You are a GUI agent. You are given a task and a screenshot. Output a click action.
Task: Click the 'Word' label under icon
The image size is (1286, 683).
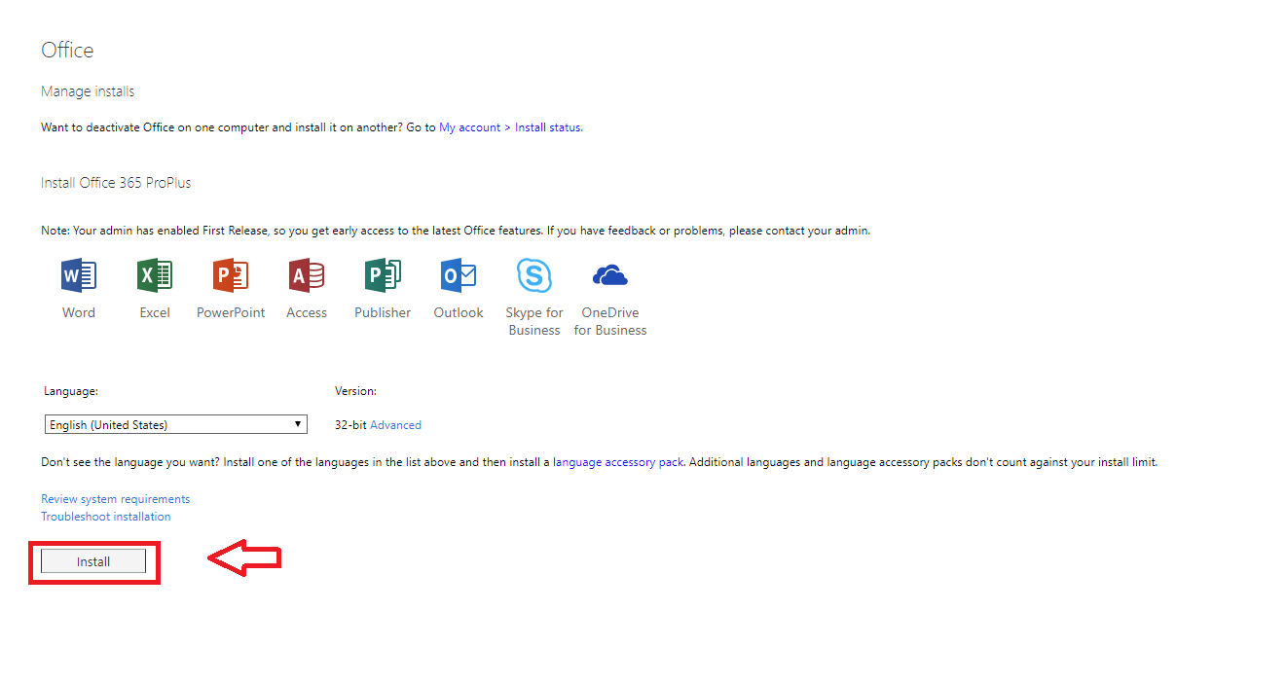tap(79, 312)
